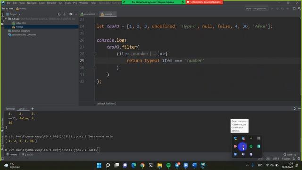Click the Add Configuration button

click(x=257, y=8)
